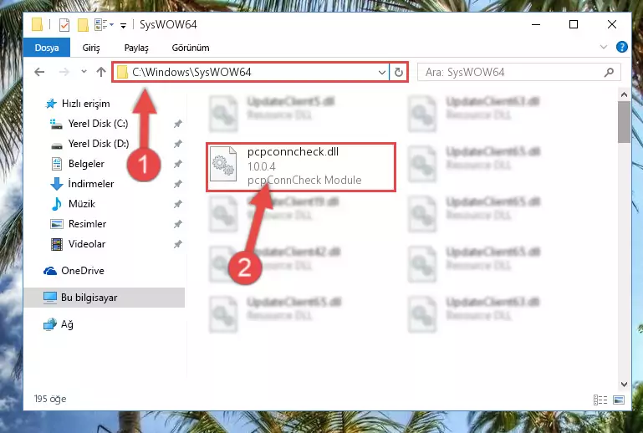Click the 195 öğe item count
The image size is (643, 433).
(x=50, y=399)
